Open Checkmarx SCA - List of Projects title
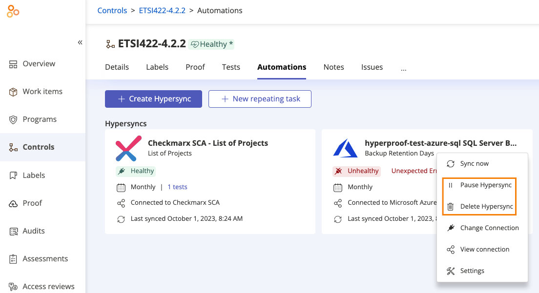The width and height of the screenshot is (539, 293). tap(208, 143)
